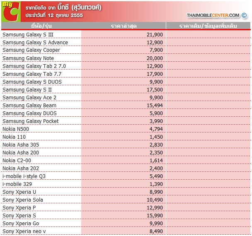
Task: Select i-mobile 329 model name
Action: pyautogui.click(x=17, y=184)
